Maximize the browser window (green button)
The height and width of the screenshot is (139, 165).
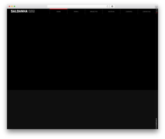(x=15, y=6)
